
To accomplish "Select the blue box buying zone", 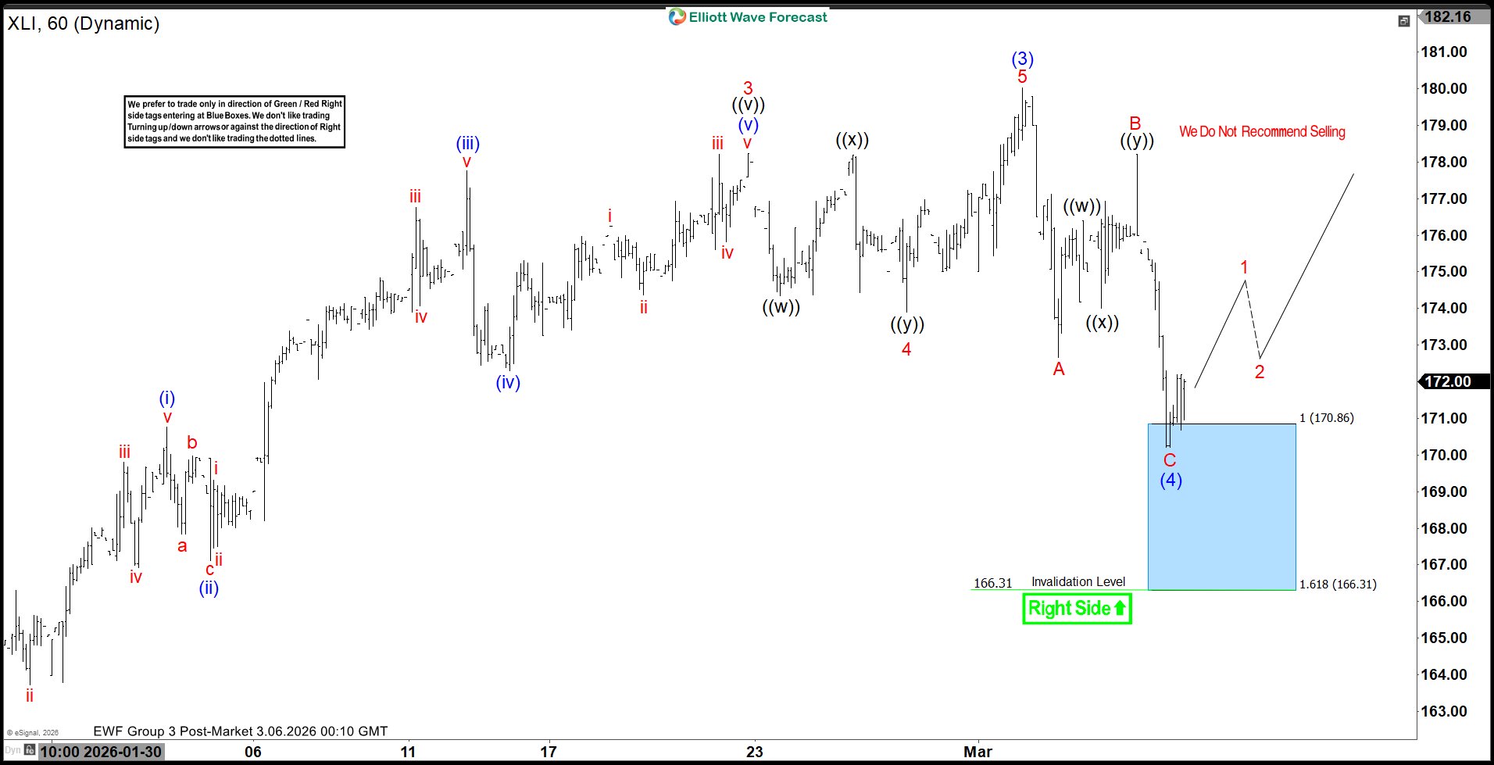I will (x=1221, y=506).
